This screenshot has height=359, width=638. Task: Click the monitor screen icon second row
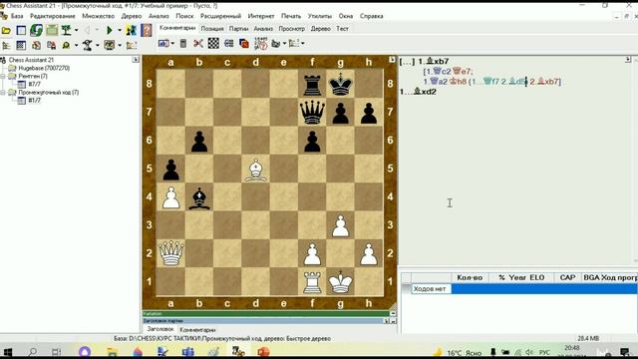coord(109,45)
